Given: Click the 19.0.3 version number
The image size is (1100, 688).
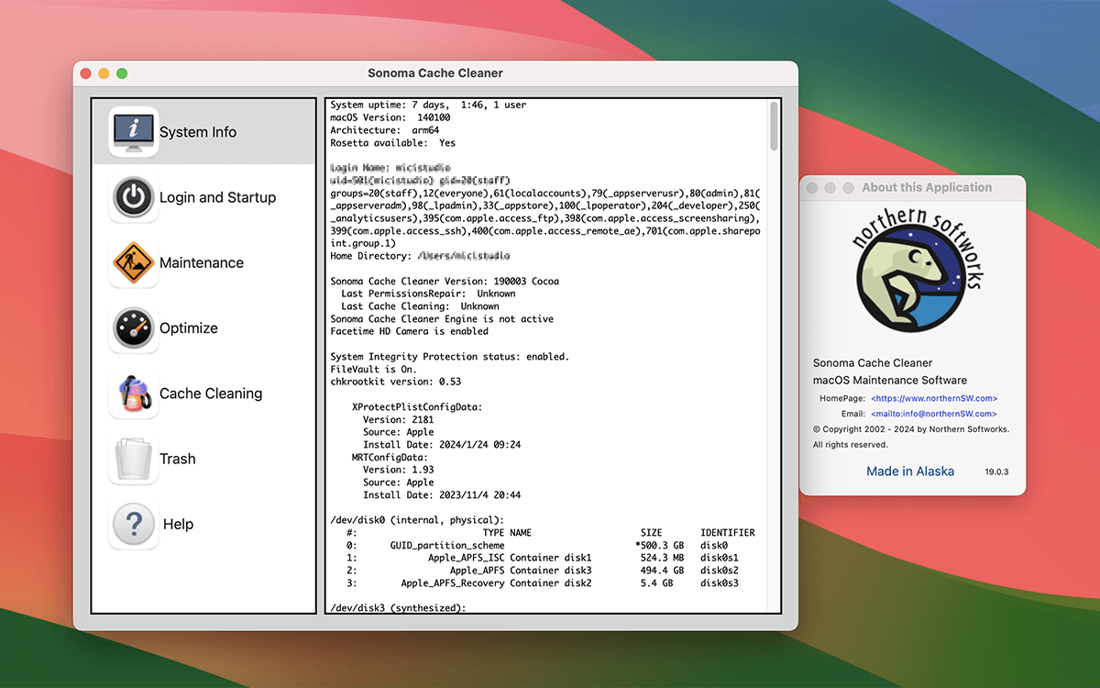Looking at the screenshot, I should [996, 472].
